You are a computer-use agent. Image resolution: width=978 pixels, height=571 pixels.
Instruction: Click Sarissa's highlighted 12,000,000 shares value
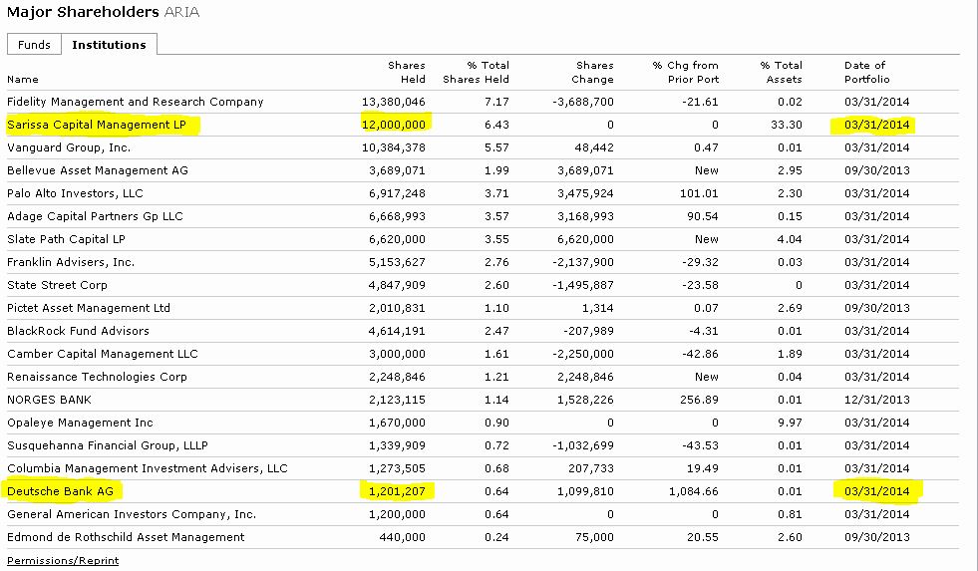pyautogui.click(x=396, y=125)
